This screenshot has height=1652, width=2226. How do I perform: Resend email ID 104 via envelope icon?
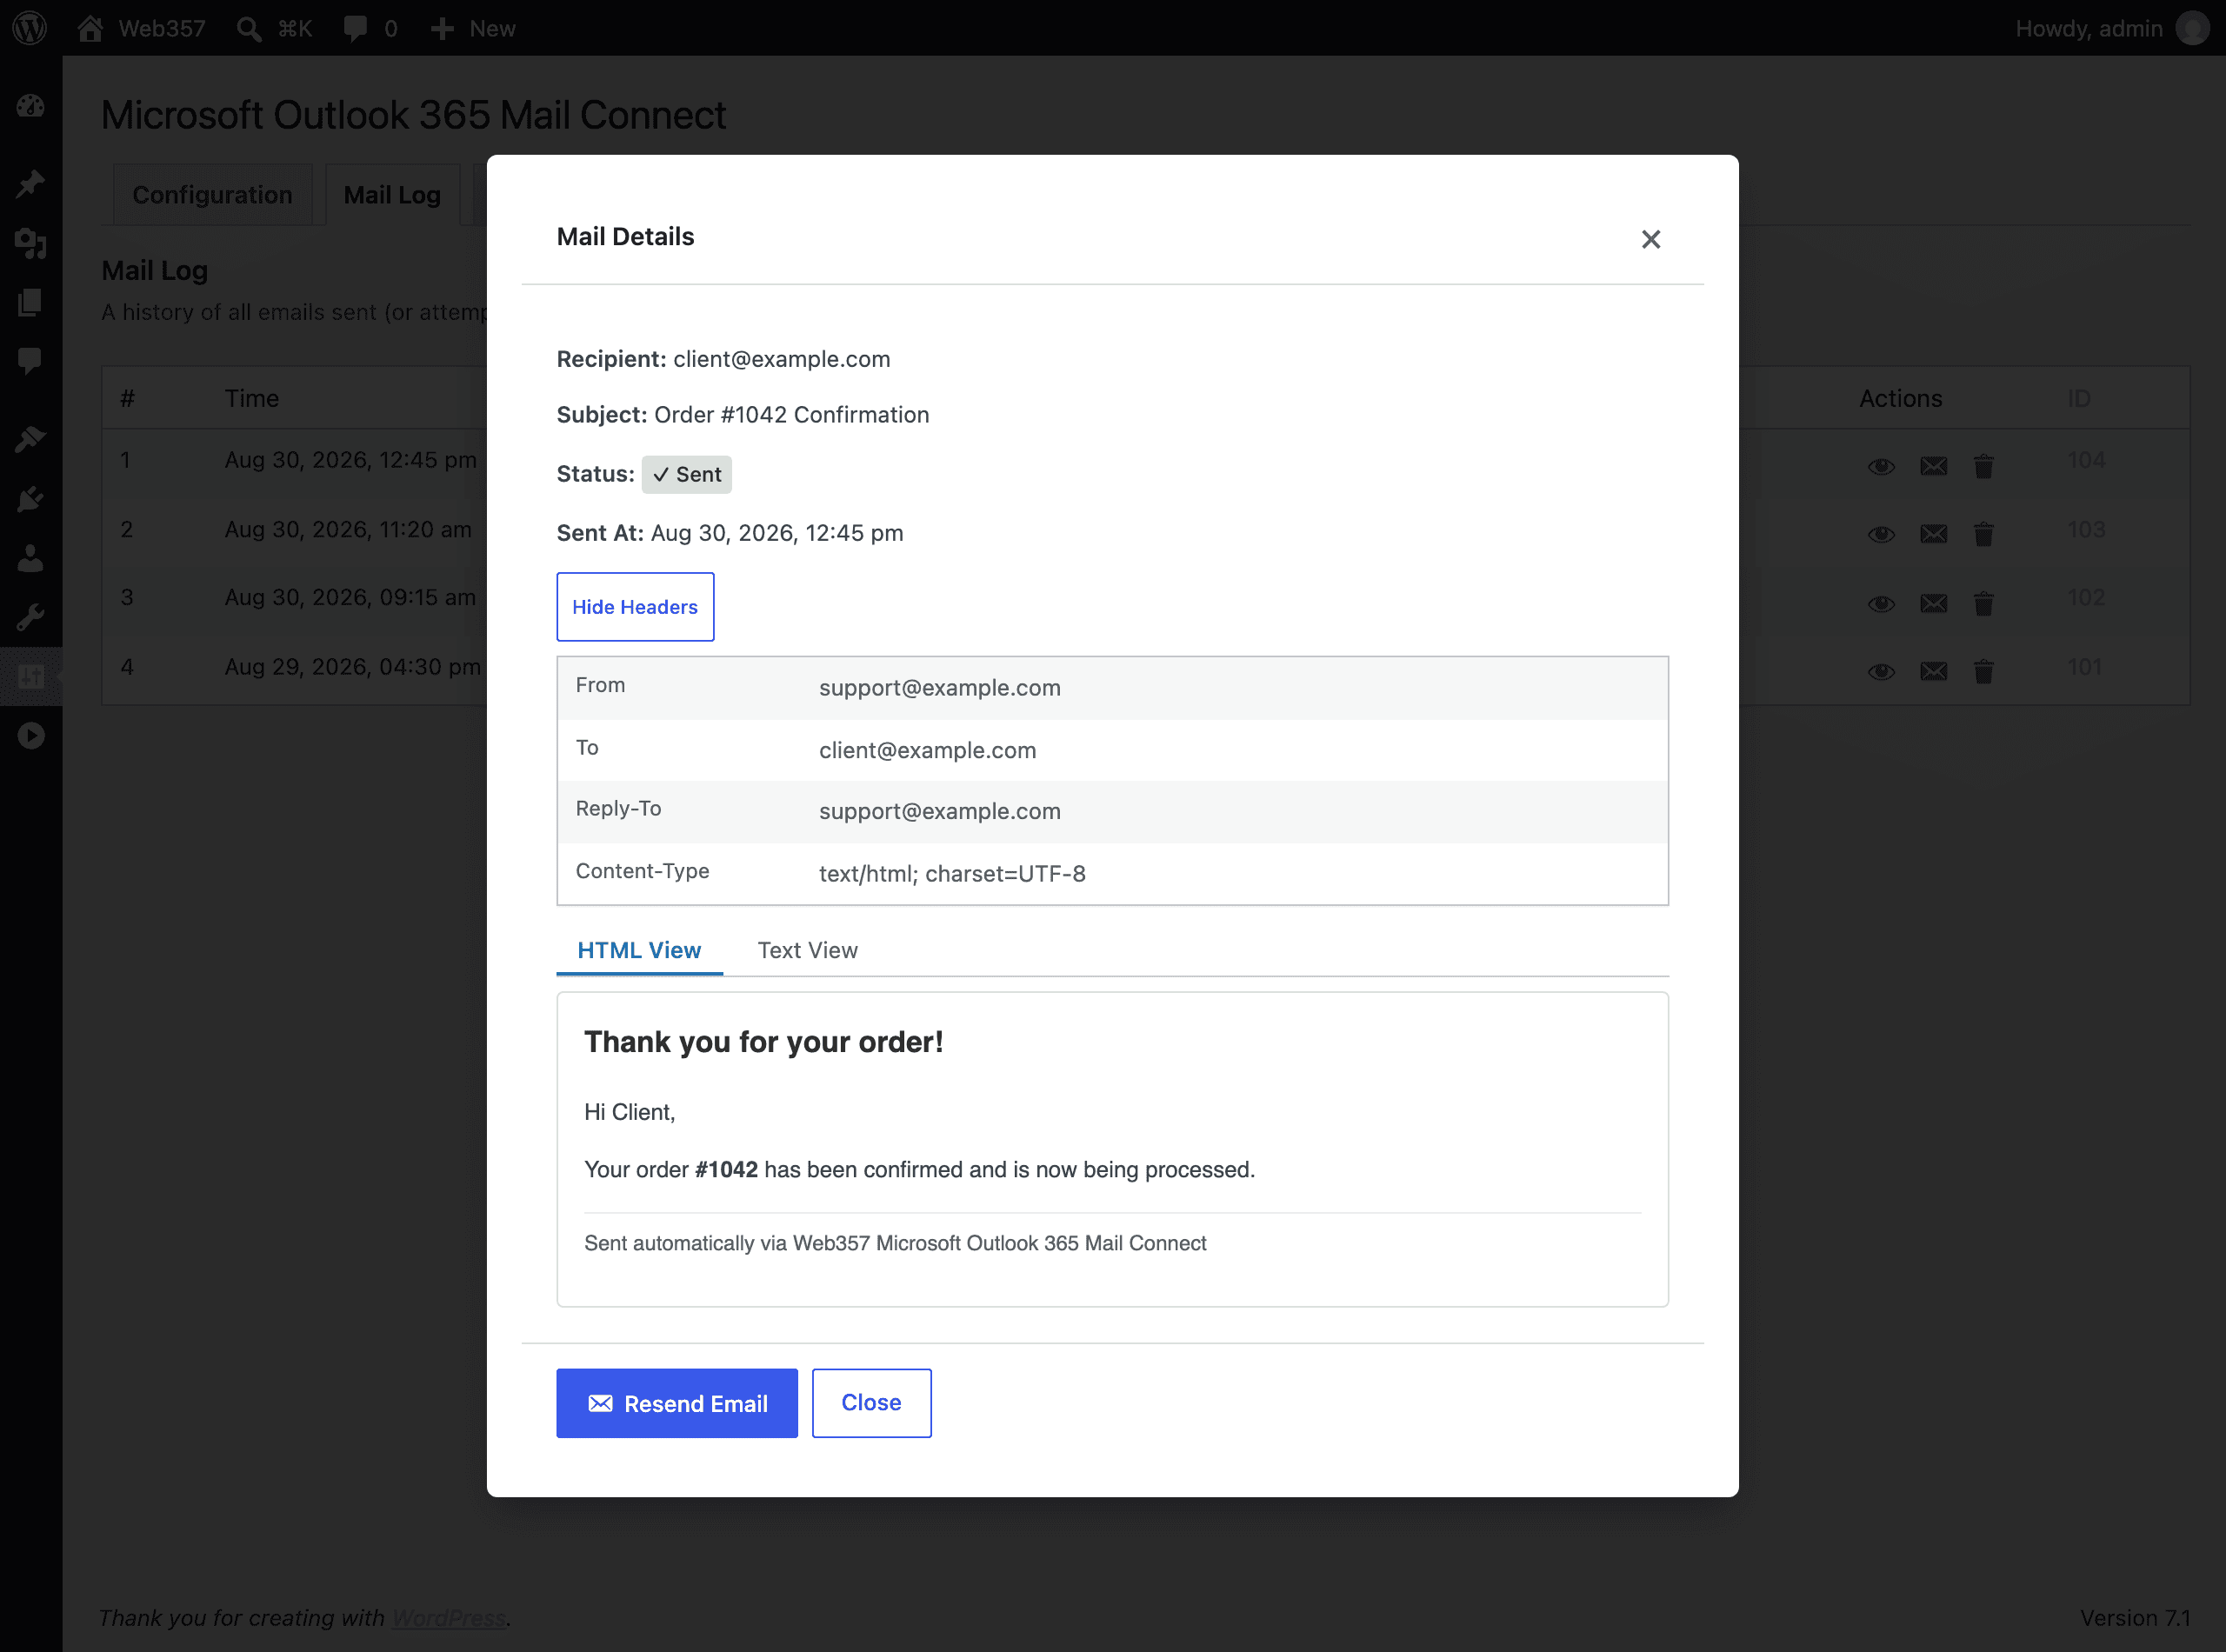tap(1934, 466)
